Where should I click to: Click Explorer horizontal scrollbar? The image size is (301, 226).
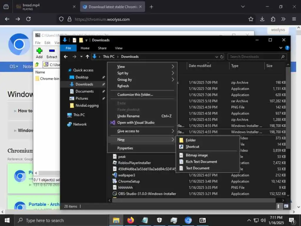coord(194,200)
